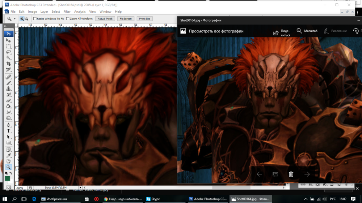Enable Zoom All Windows checkbox
The height and width of the screenshot is (203, 362).
point(68,19)
